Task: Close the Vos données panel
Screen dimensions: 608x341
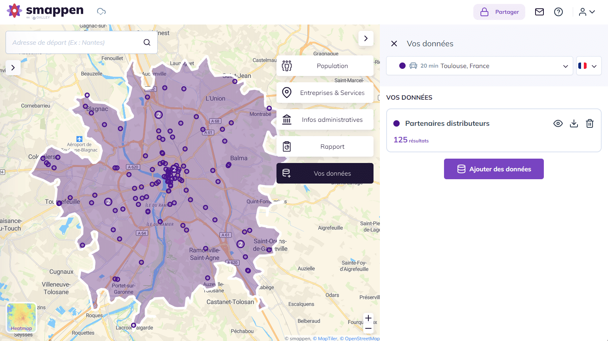Action: pyautogui.click(x=394, y=44)
